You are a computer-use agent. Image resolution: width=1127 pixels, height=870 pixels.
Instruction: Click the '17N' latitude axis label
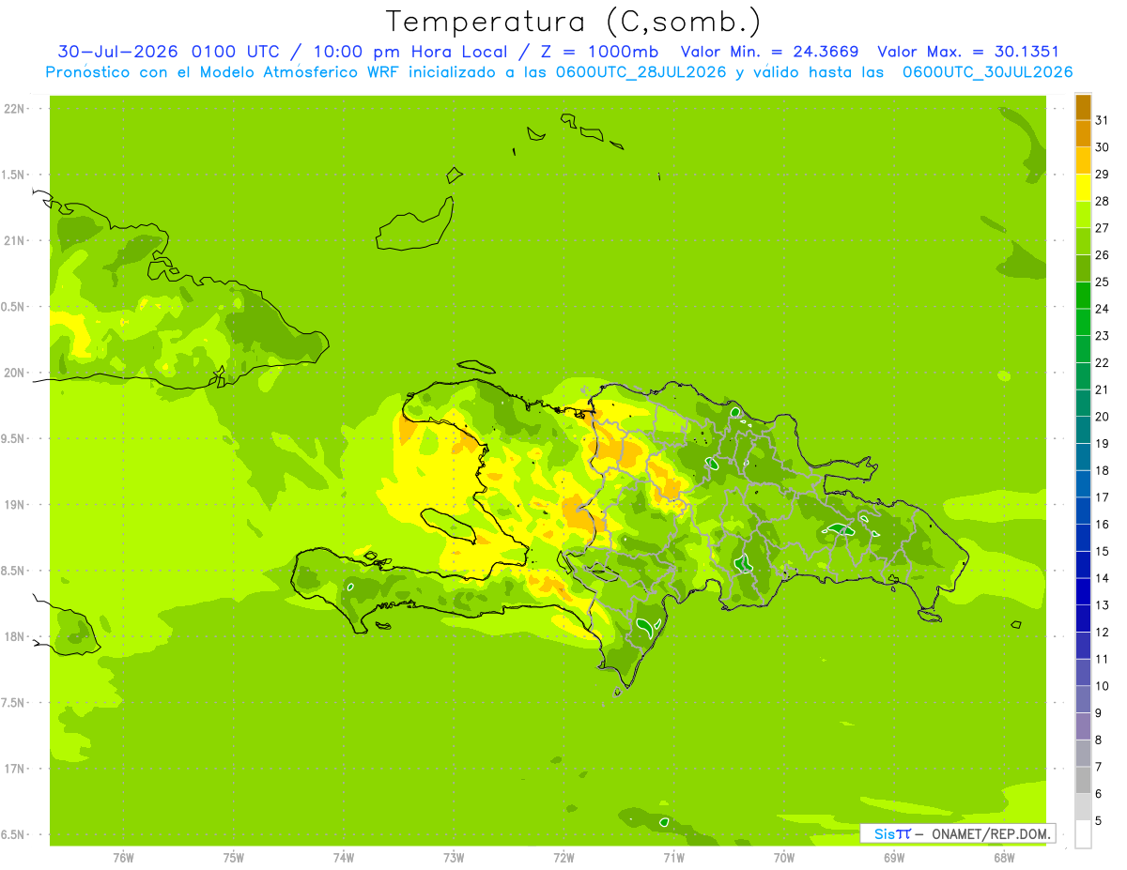tap(14, 769)
